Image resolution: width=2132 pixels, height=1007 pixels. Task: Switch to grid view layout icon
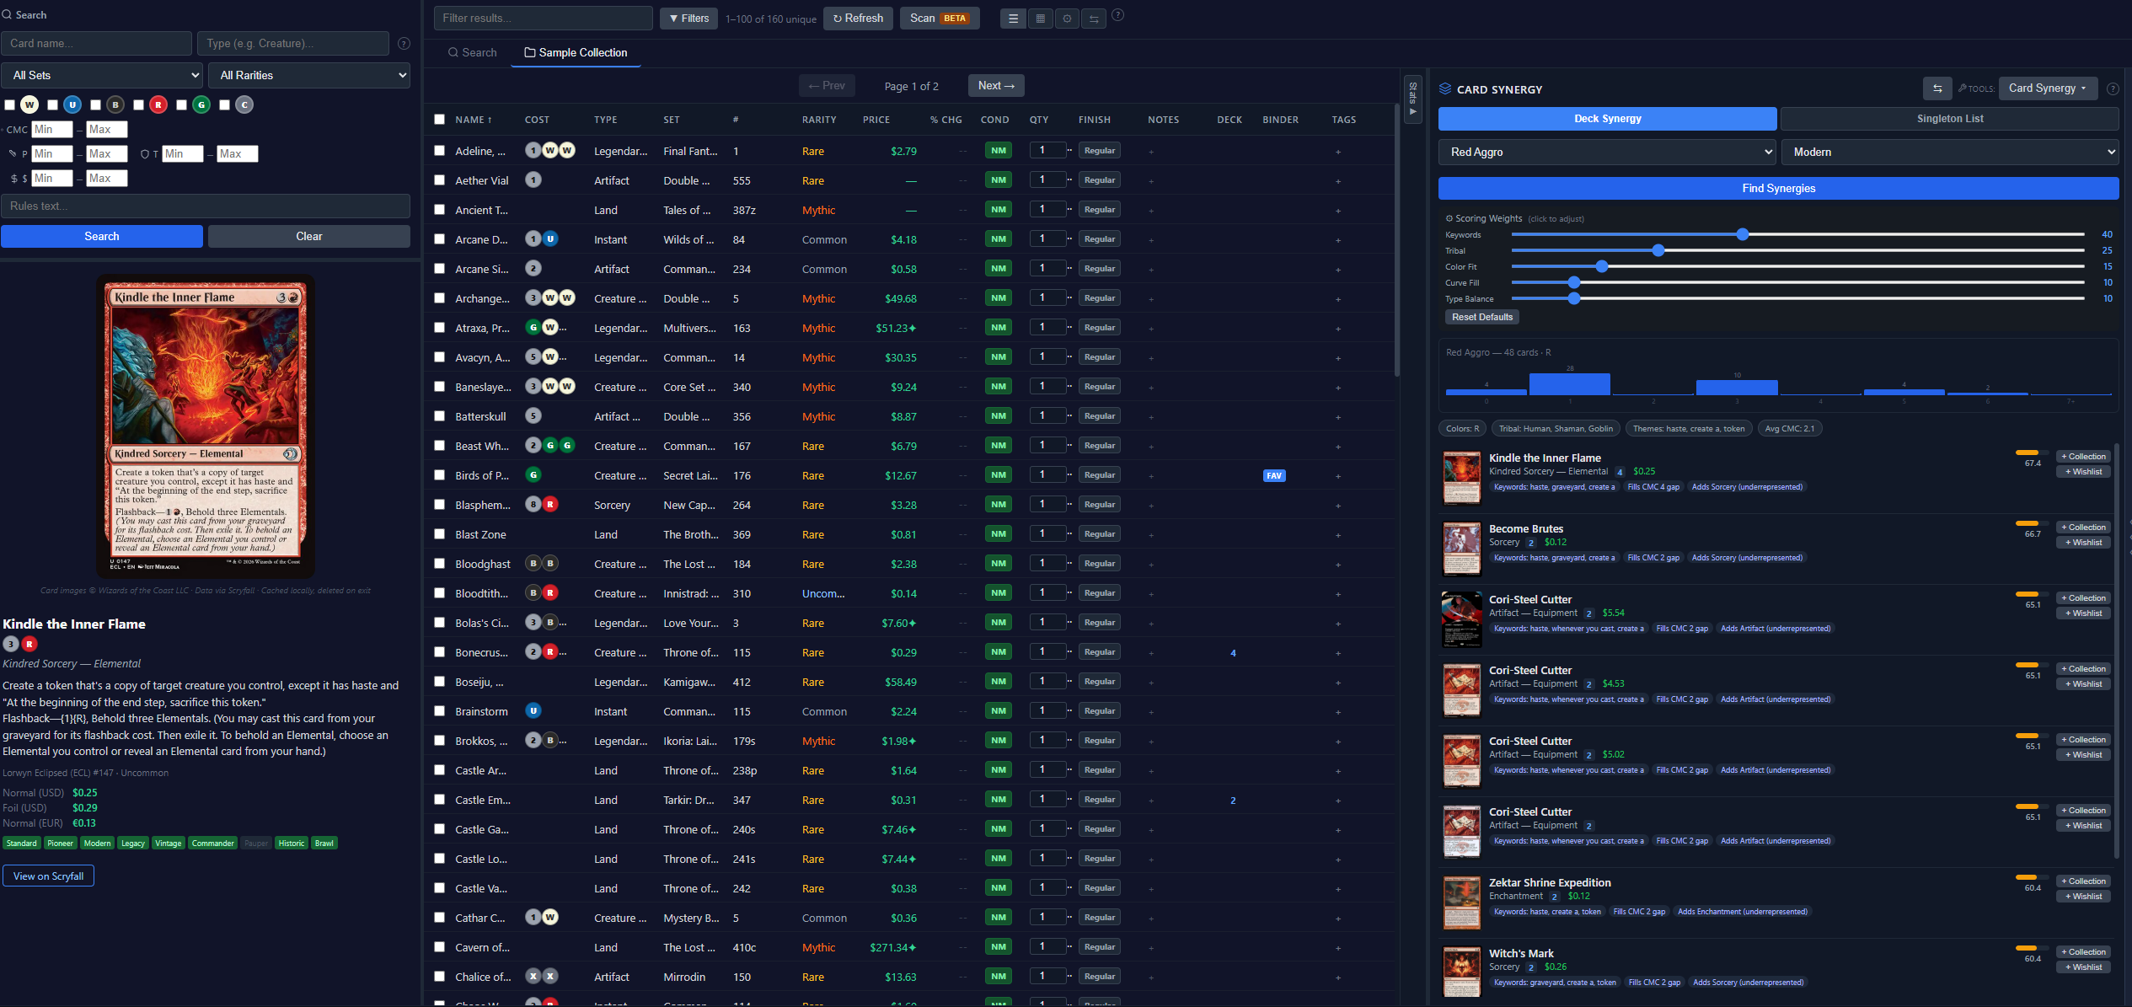click(x=1040, y=19)
